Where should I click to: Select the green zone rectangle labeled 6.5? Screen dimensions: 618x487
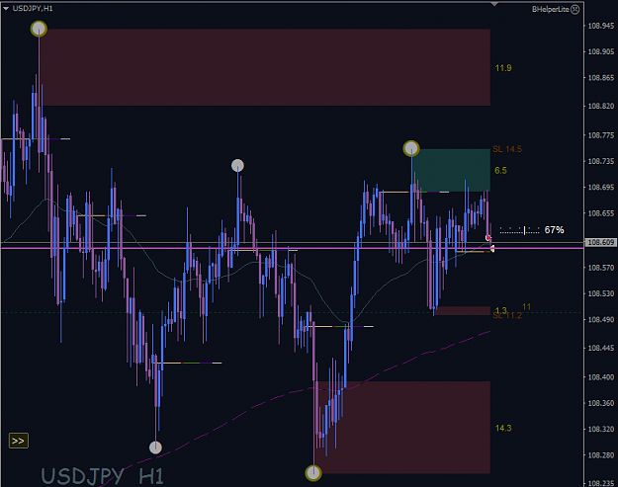tap(452, 170)
